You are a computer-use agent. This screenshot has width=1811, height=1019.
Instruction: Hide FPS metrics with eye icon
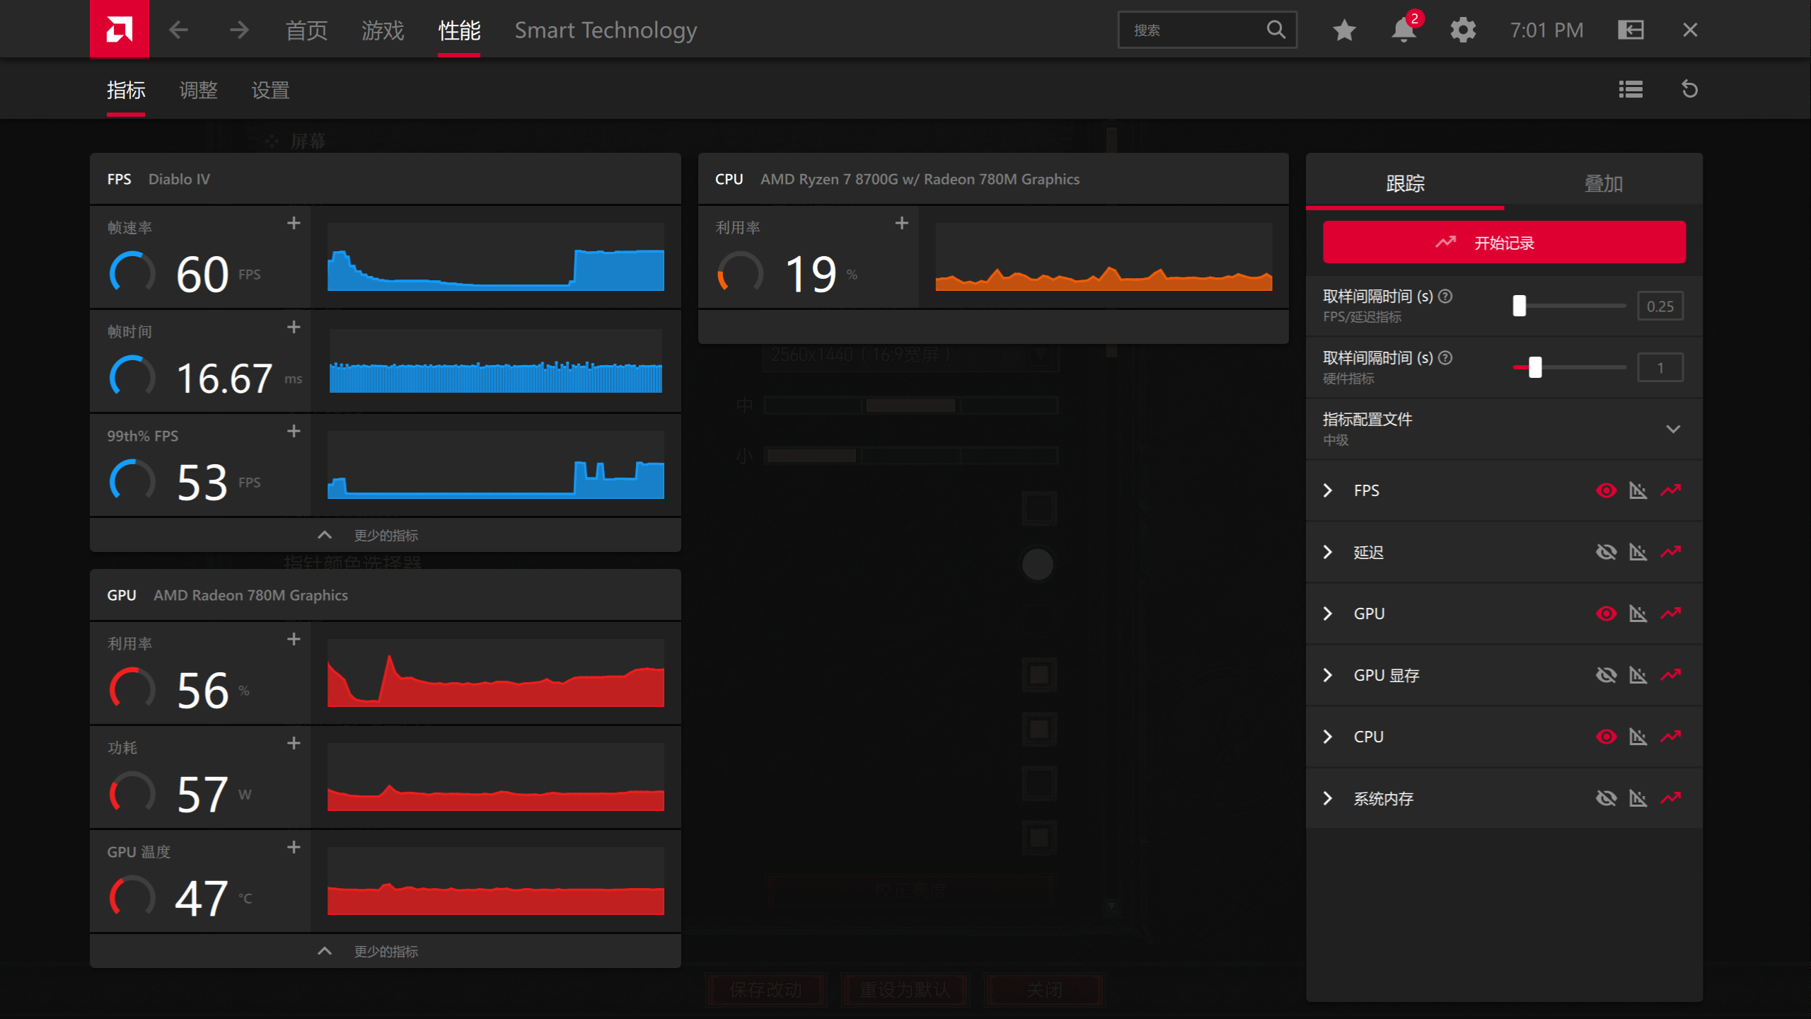coord(1606,490)
